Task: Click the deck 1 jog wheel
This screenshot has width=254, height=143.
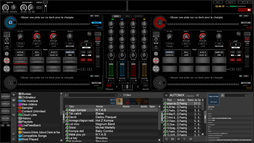Action: pos(10,22)
